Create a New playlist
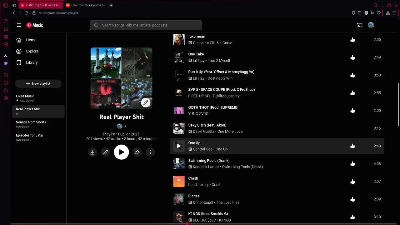 [x=38, y=84]
